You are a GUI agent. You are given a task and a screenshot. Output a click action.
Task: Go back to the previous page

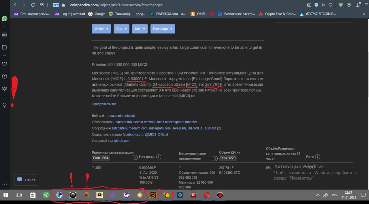15,5
